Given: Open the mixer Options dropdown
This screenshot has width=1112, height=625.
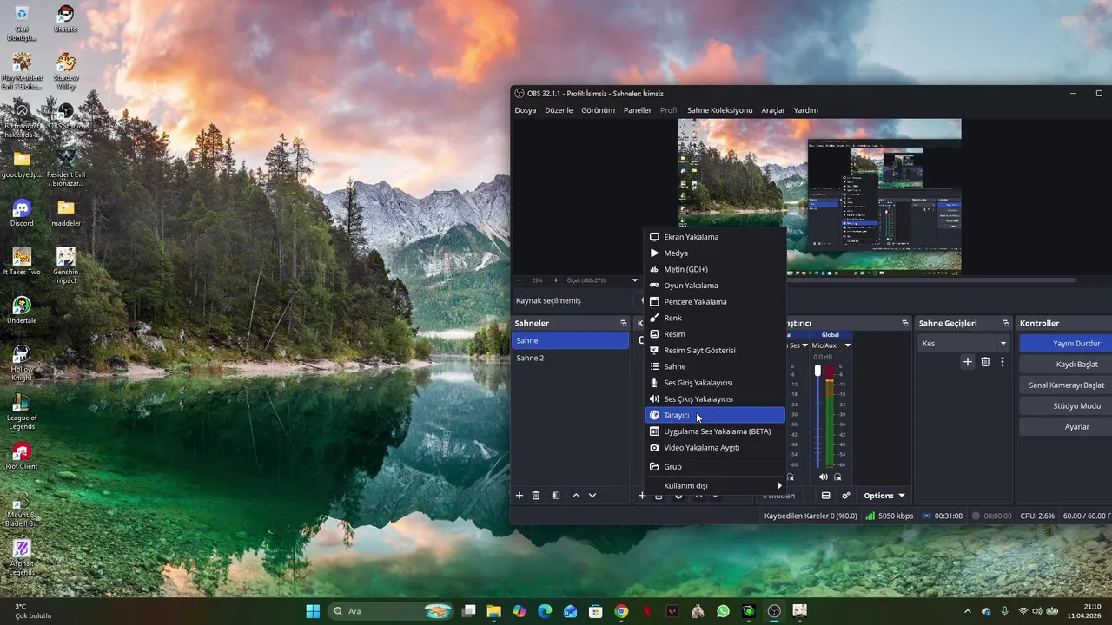Looking at the screenshot, I should (884, 496).
